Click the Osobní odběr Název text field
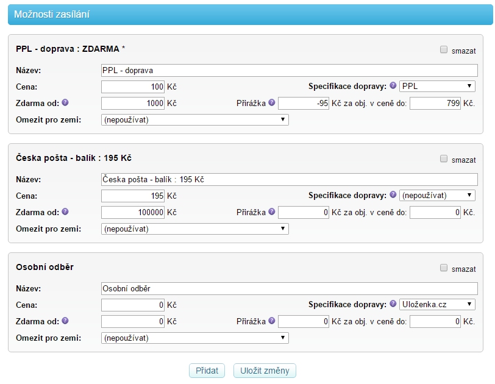Screen dimensions: 495x384 [289, 288]
